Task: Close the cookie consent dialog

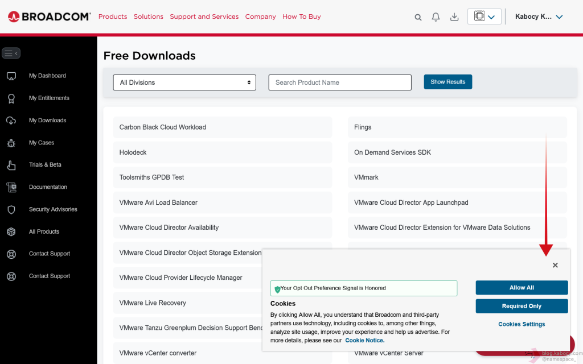Action: pyautogui.click(x=555, y=265)
